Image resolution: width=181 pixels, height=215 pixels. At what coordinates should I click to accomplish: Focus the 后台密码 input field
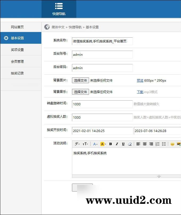pyautogui.click(x=102, y=68)
